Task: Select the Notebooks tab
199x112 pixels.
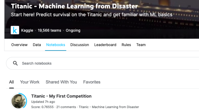Action: 56,45
